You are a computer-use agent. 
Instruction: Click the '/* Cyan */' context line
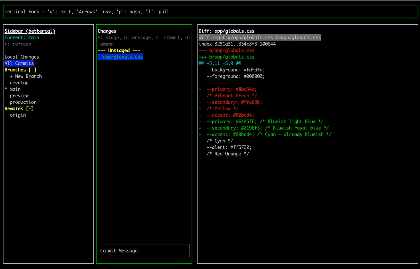coord(220,141)
